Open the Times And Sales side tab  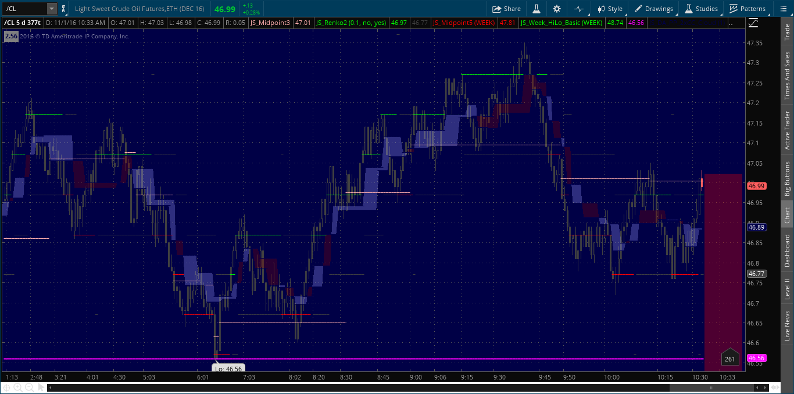(x=788, y=76)
